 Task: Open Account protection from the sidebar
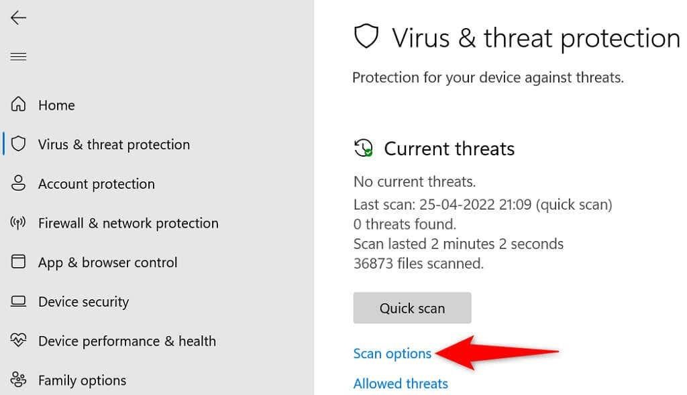point(96,183)
